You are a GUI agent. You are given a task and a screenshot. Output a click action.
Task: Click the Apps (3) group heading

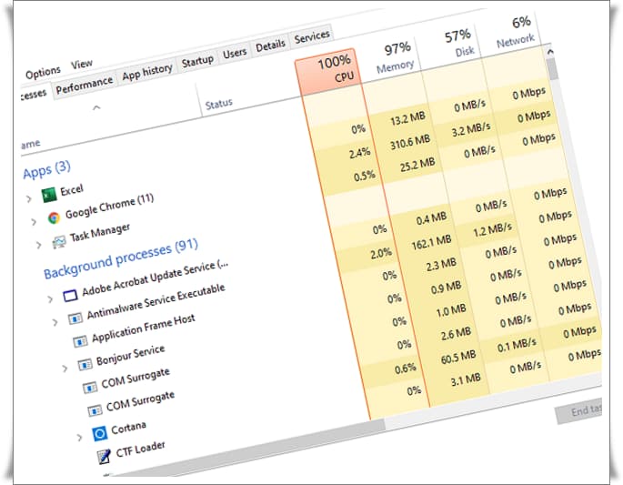click(46, 170)
